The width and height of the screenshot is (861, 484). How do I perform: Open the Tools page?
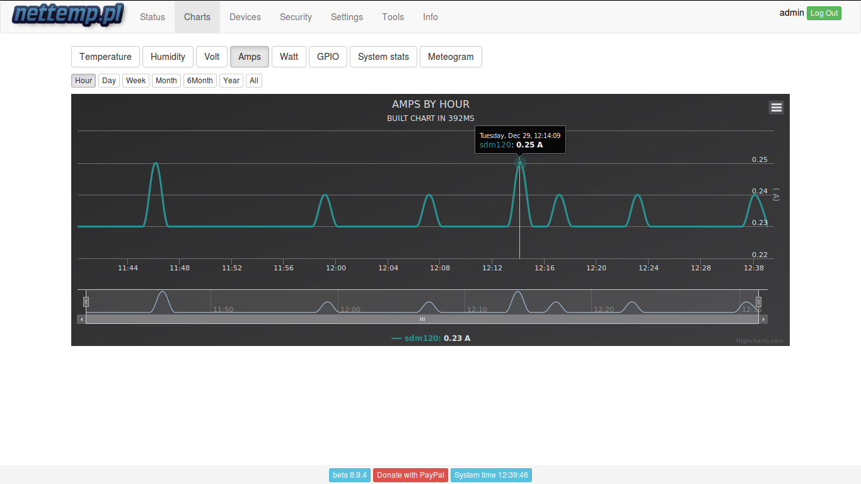[393, 17]
